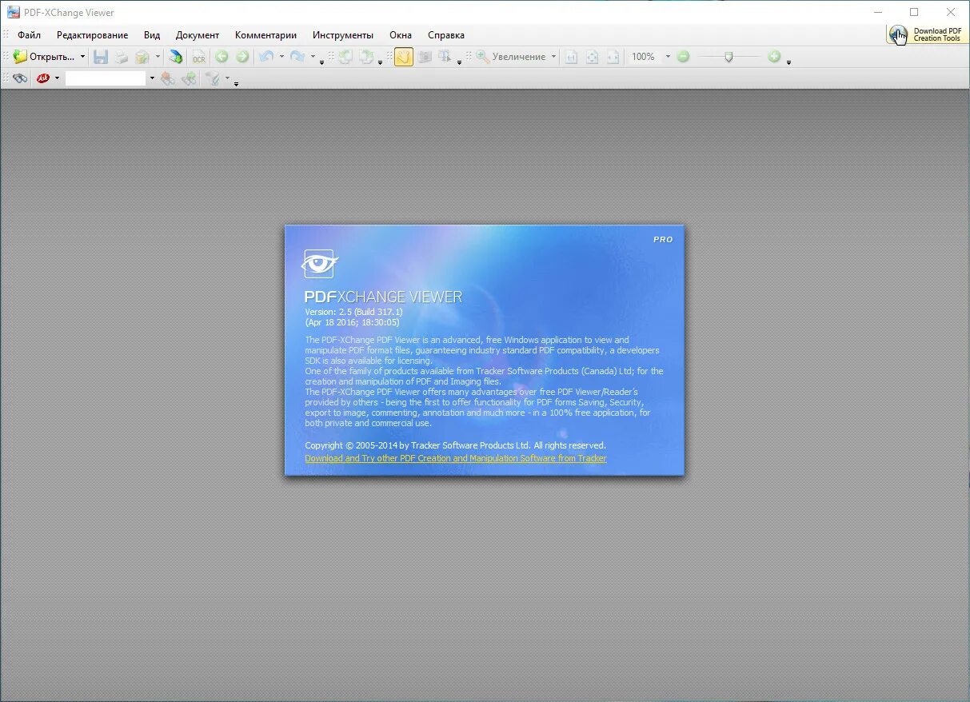Screen dimensions: 970x702
Task: Click the Fit Page icon
Action: [592, 57]
